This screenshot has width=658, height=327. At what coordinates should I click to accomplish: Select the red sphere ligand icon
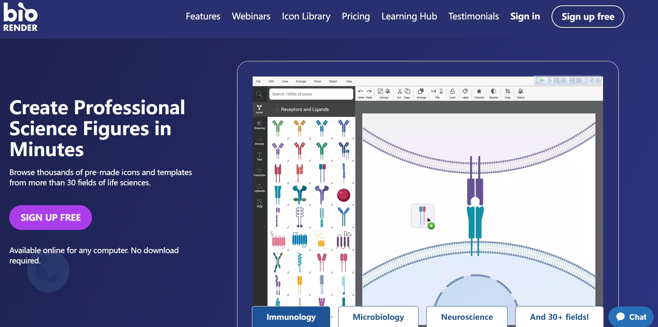tap(344, 195)
